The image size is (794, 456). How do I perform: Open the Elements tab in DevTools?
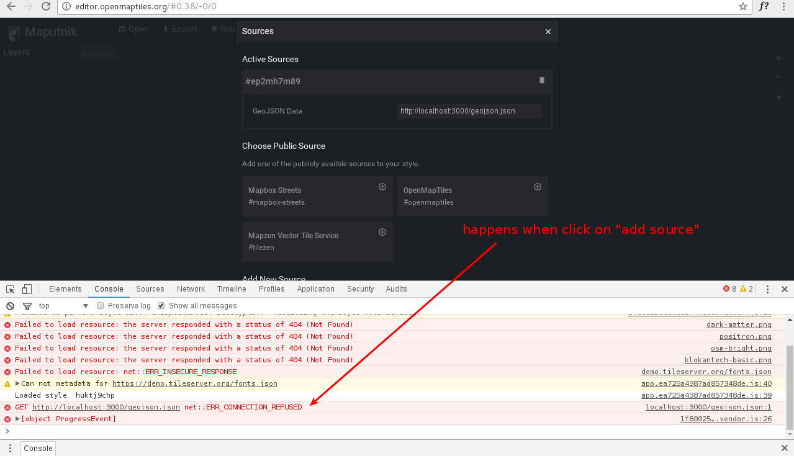65,288
